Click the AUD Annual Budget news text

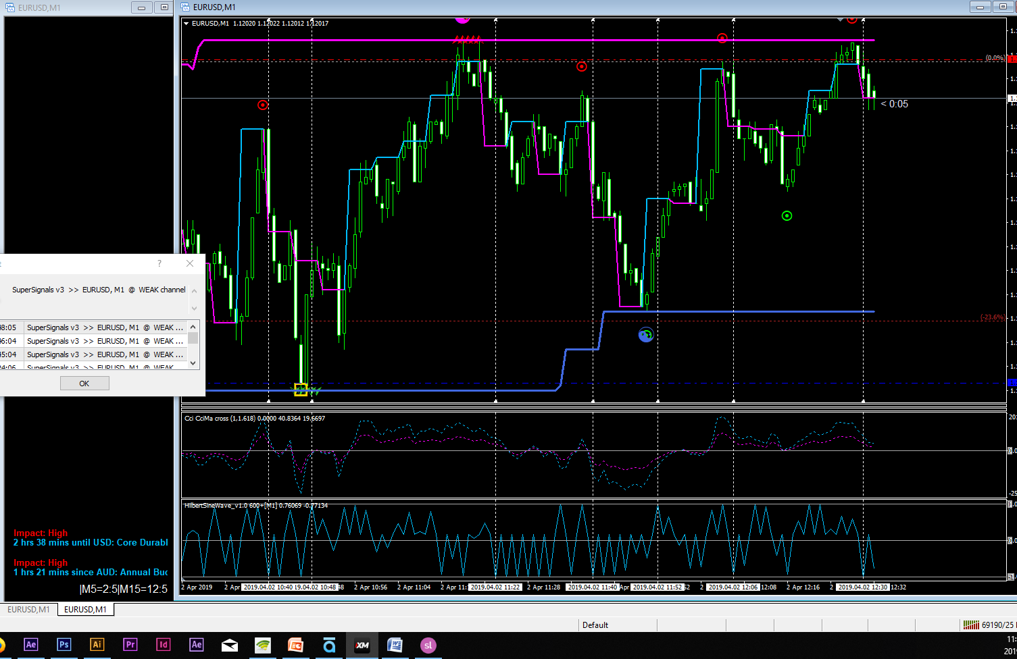[91, 572]
